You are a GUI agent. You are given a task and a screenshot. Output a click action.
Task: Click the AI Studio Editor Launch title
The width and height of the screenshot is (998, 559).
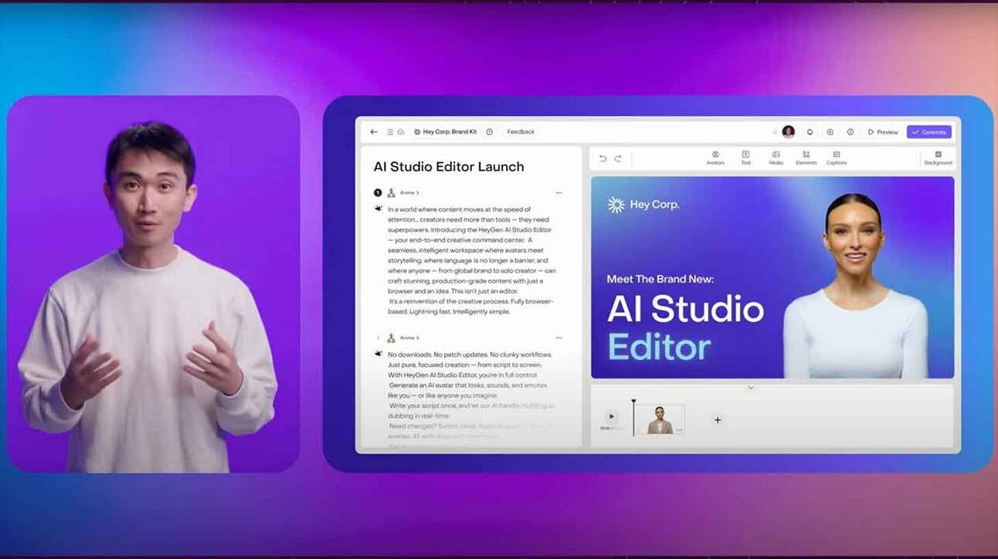click(449, 167)
